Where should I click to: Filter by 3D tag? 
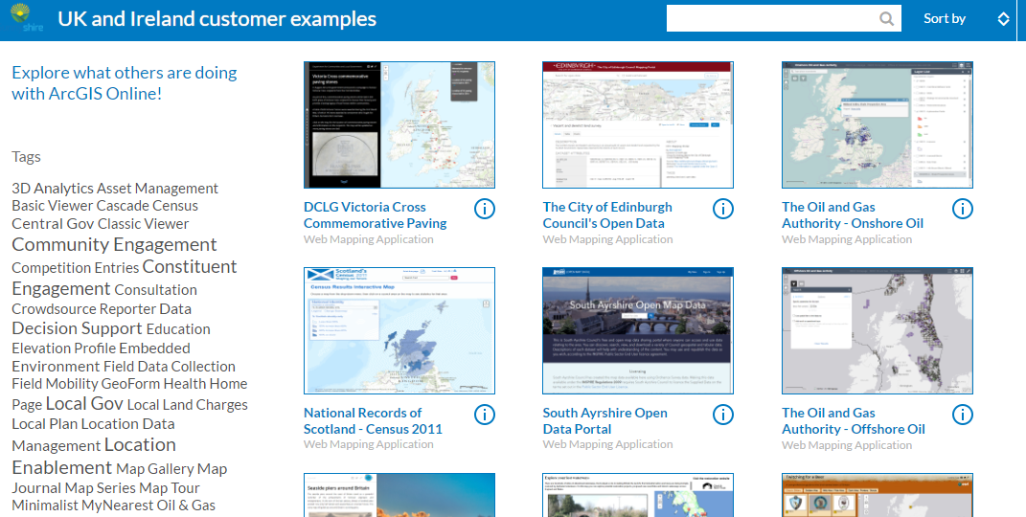pos(21,189)
